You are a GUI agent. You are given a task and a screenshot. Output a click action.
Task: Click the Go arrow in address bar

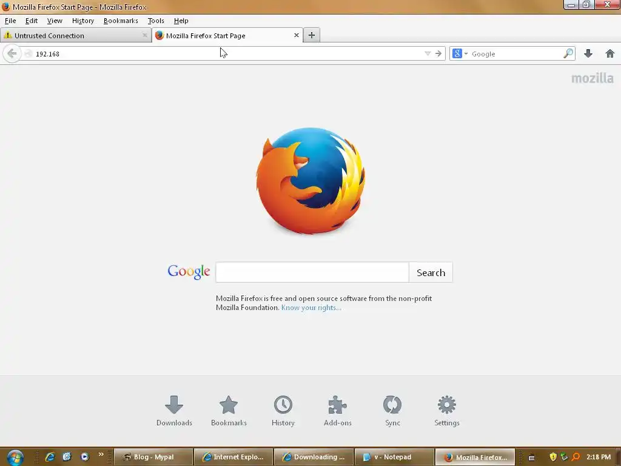(x=438, y=53)
